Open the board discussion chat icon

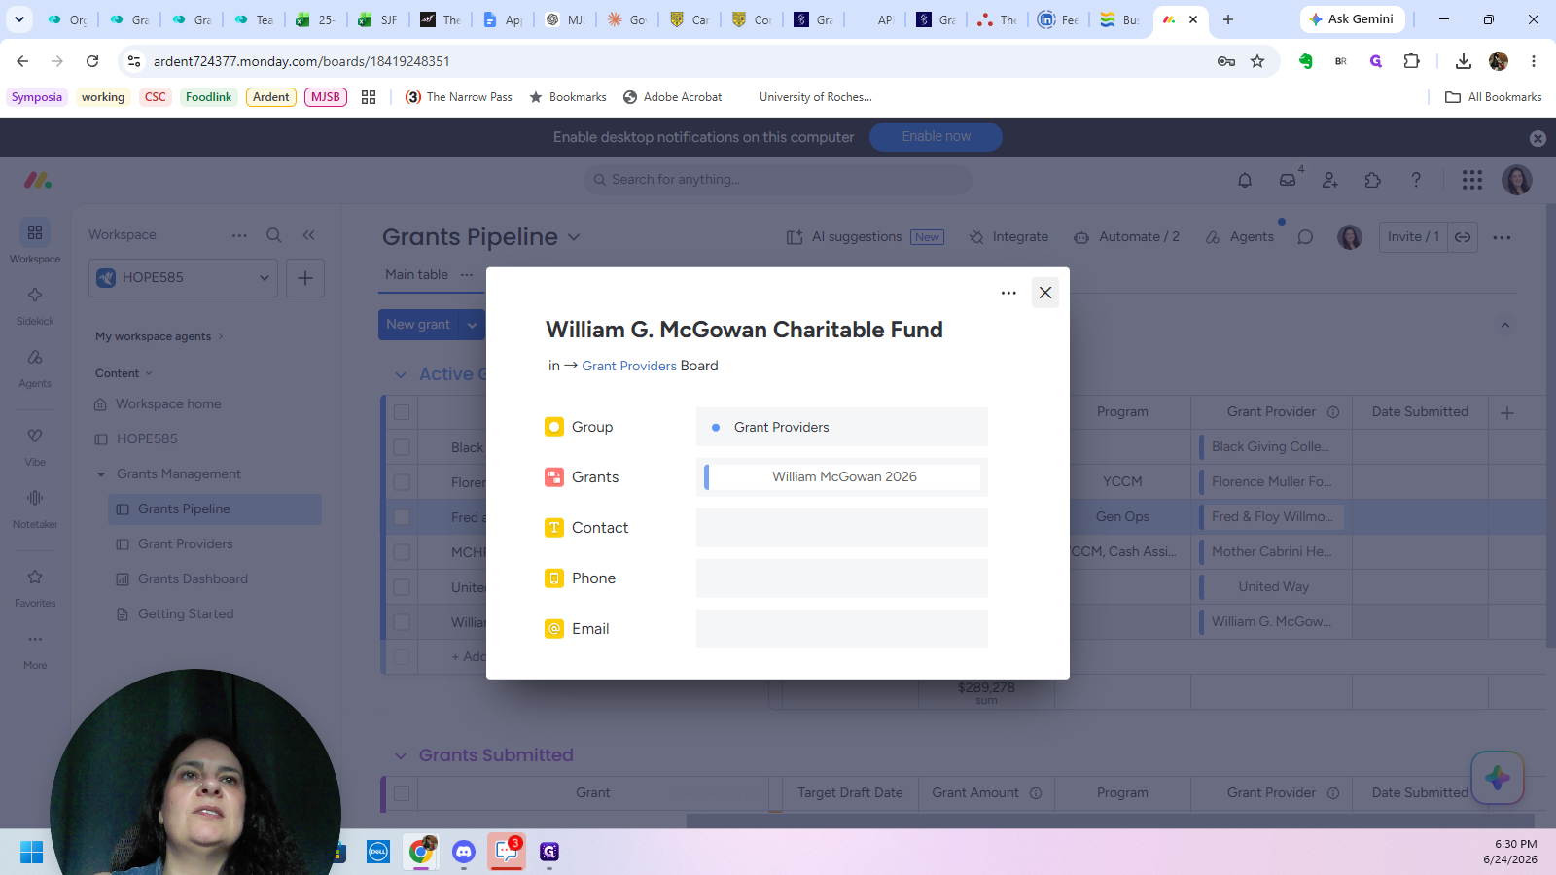pos(1305,237)
